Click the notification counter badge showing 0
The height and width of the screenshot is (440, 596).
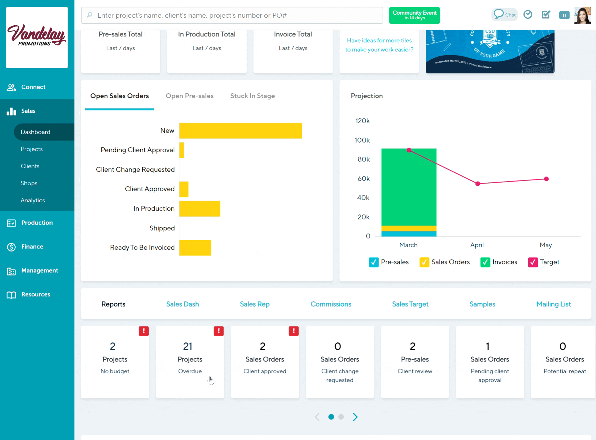(564, 15)
